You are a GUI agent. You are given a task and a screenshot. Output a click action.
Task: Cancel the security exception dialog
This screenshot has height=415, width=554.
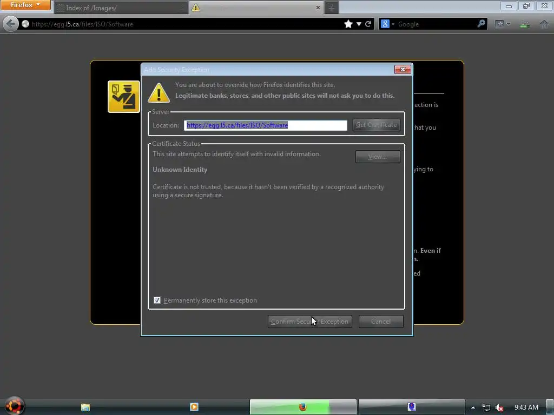coord(381,322)
